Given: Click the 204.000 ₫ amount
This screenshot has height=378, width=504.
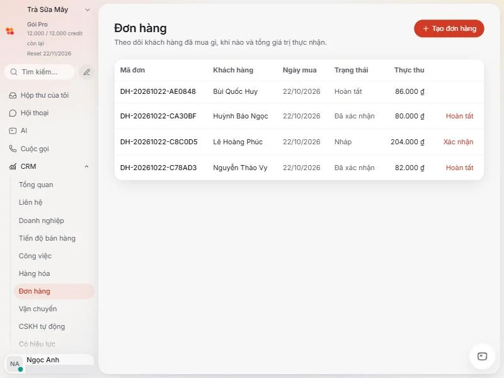Looking at the screenshot, I should [x=407, y=142].
